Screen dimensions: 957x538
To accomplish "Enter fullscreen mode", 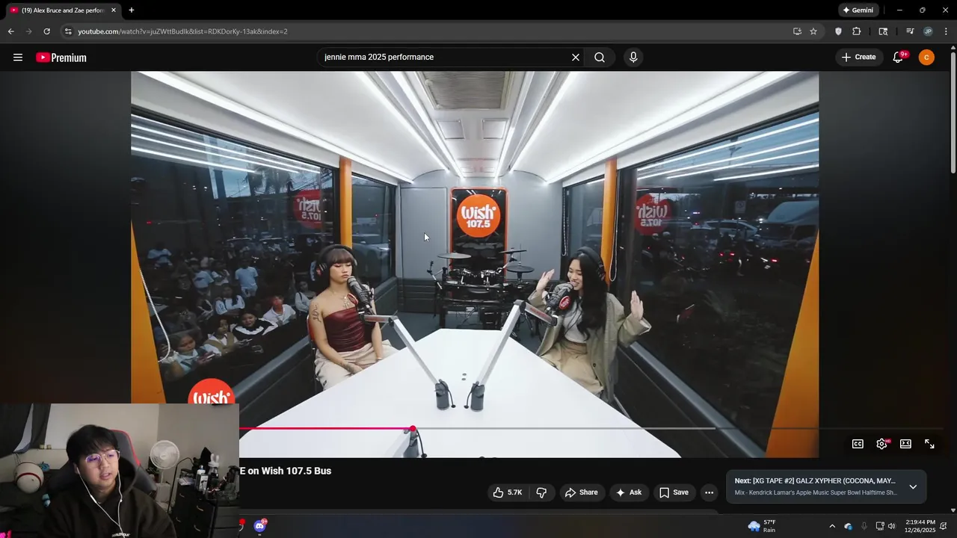I will [929, 444].
